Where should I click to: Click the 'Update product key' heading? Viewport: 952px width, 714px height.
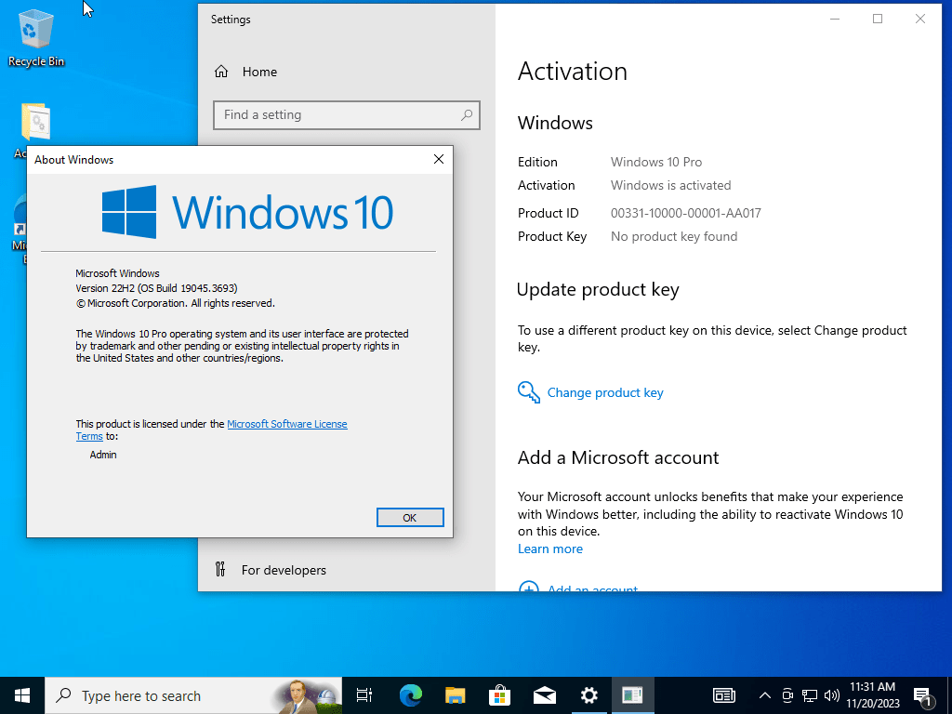click(598, 290)
